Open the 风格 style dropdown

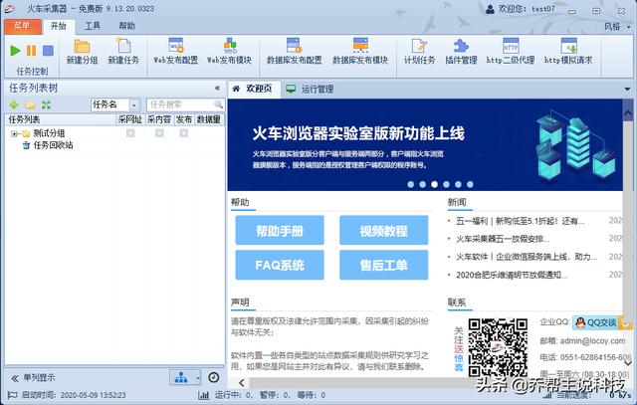pos(617,27)
